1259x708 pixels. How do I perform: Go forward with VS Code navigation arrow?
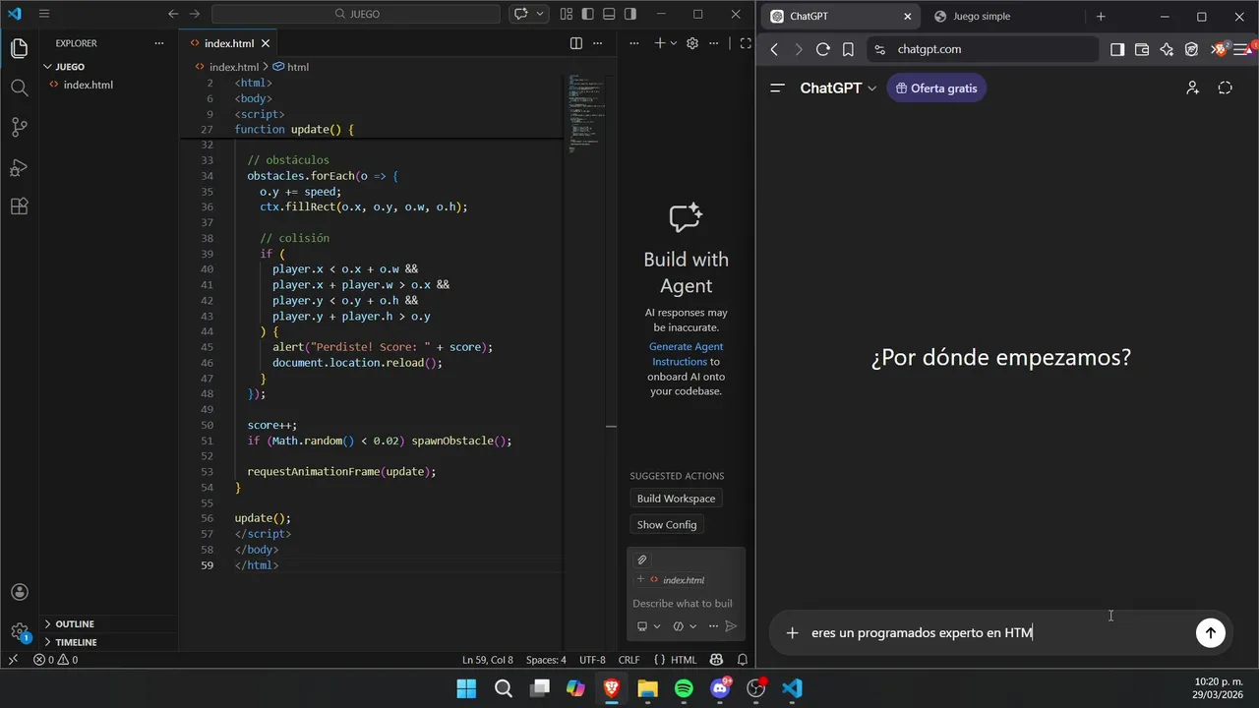point(195,14)
